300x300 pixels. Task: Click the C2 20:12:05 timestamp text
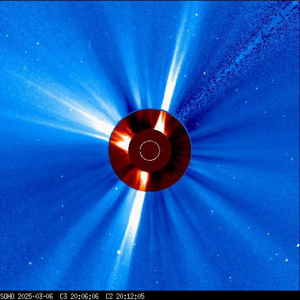[x=125, y=296]
